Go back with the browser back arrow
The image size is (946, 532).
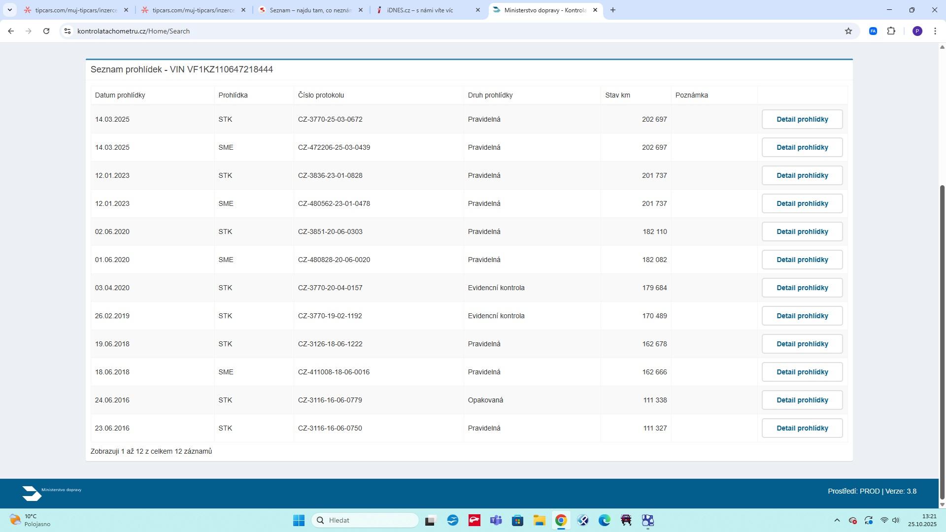[11, 31]
